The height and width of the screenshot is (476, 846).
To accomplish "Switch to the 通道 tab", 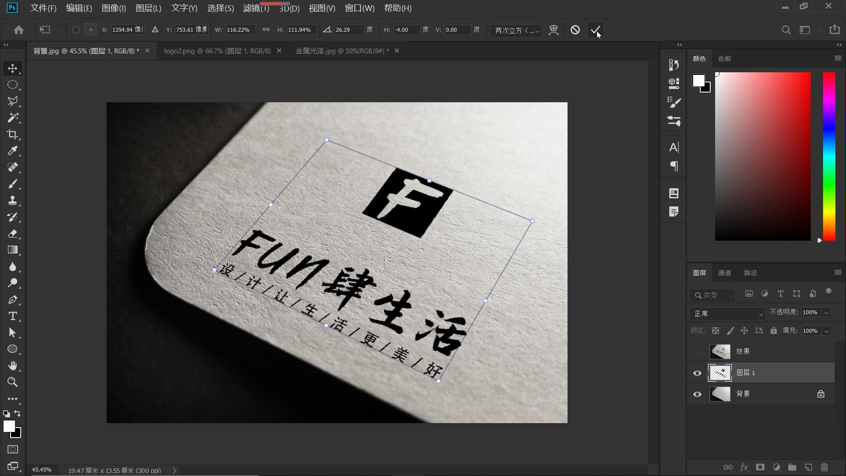I will pyautogui.click(x=724, y=273).
